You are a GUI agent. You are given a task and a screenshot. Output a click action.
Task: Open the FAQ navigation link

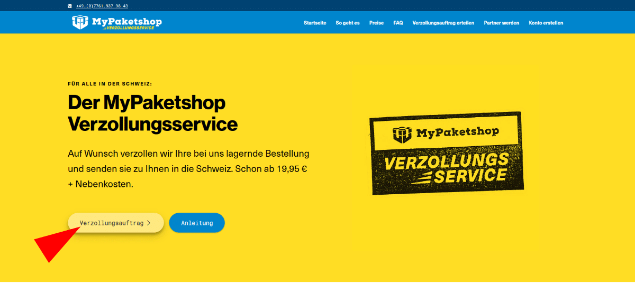tap(398, 23)
